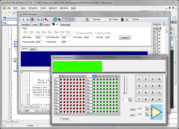179x129 pixels.
Task: Switch to the Locals tab
Action: 35,25
